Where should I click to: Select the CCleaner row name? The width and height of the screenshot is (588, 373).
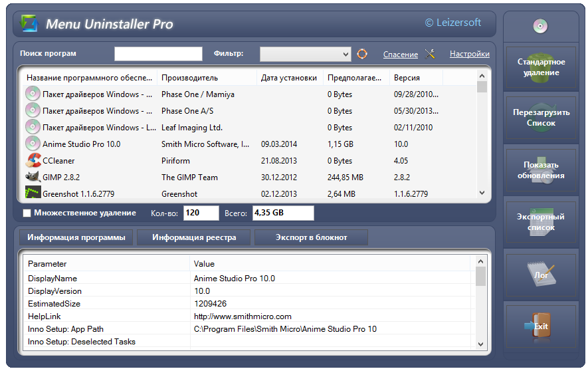point(58,161)
